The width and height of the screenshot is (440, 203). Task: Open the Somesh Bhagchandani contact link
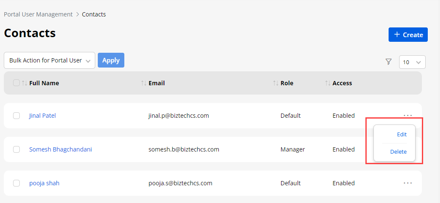(60, 149)
